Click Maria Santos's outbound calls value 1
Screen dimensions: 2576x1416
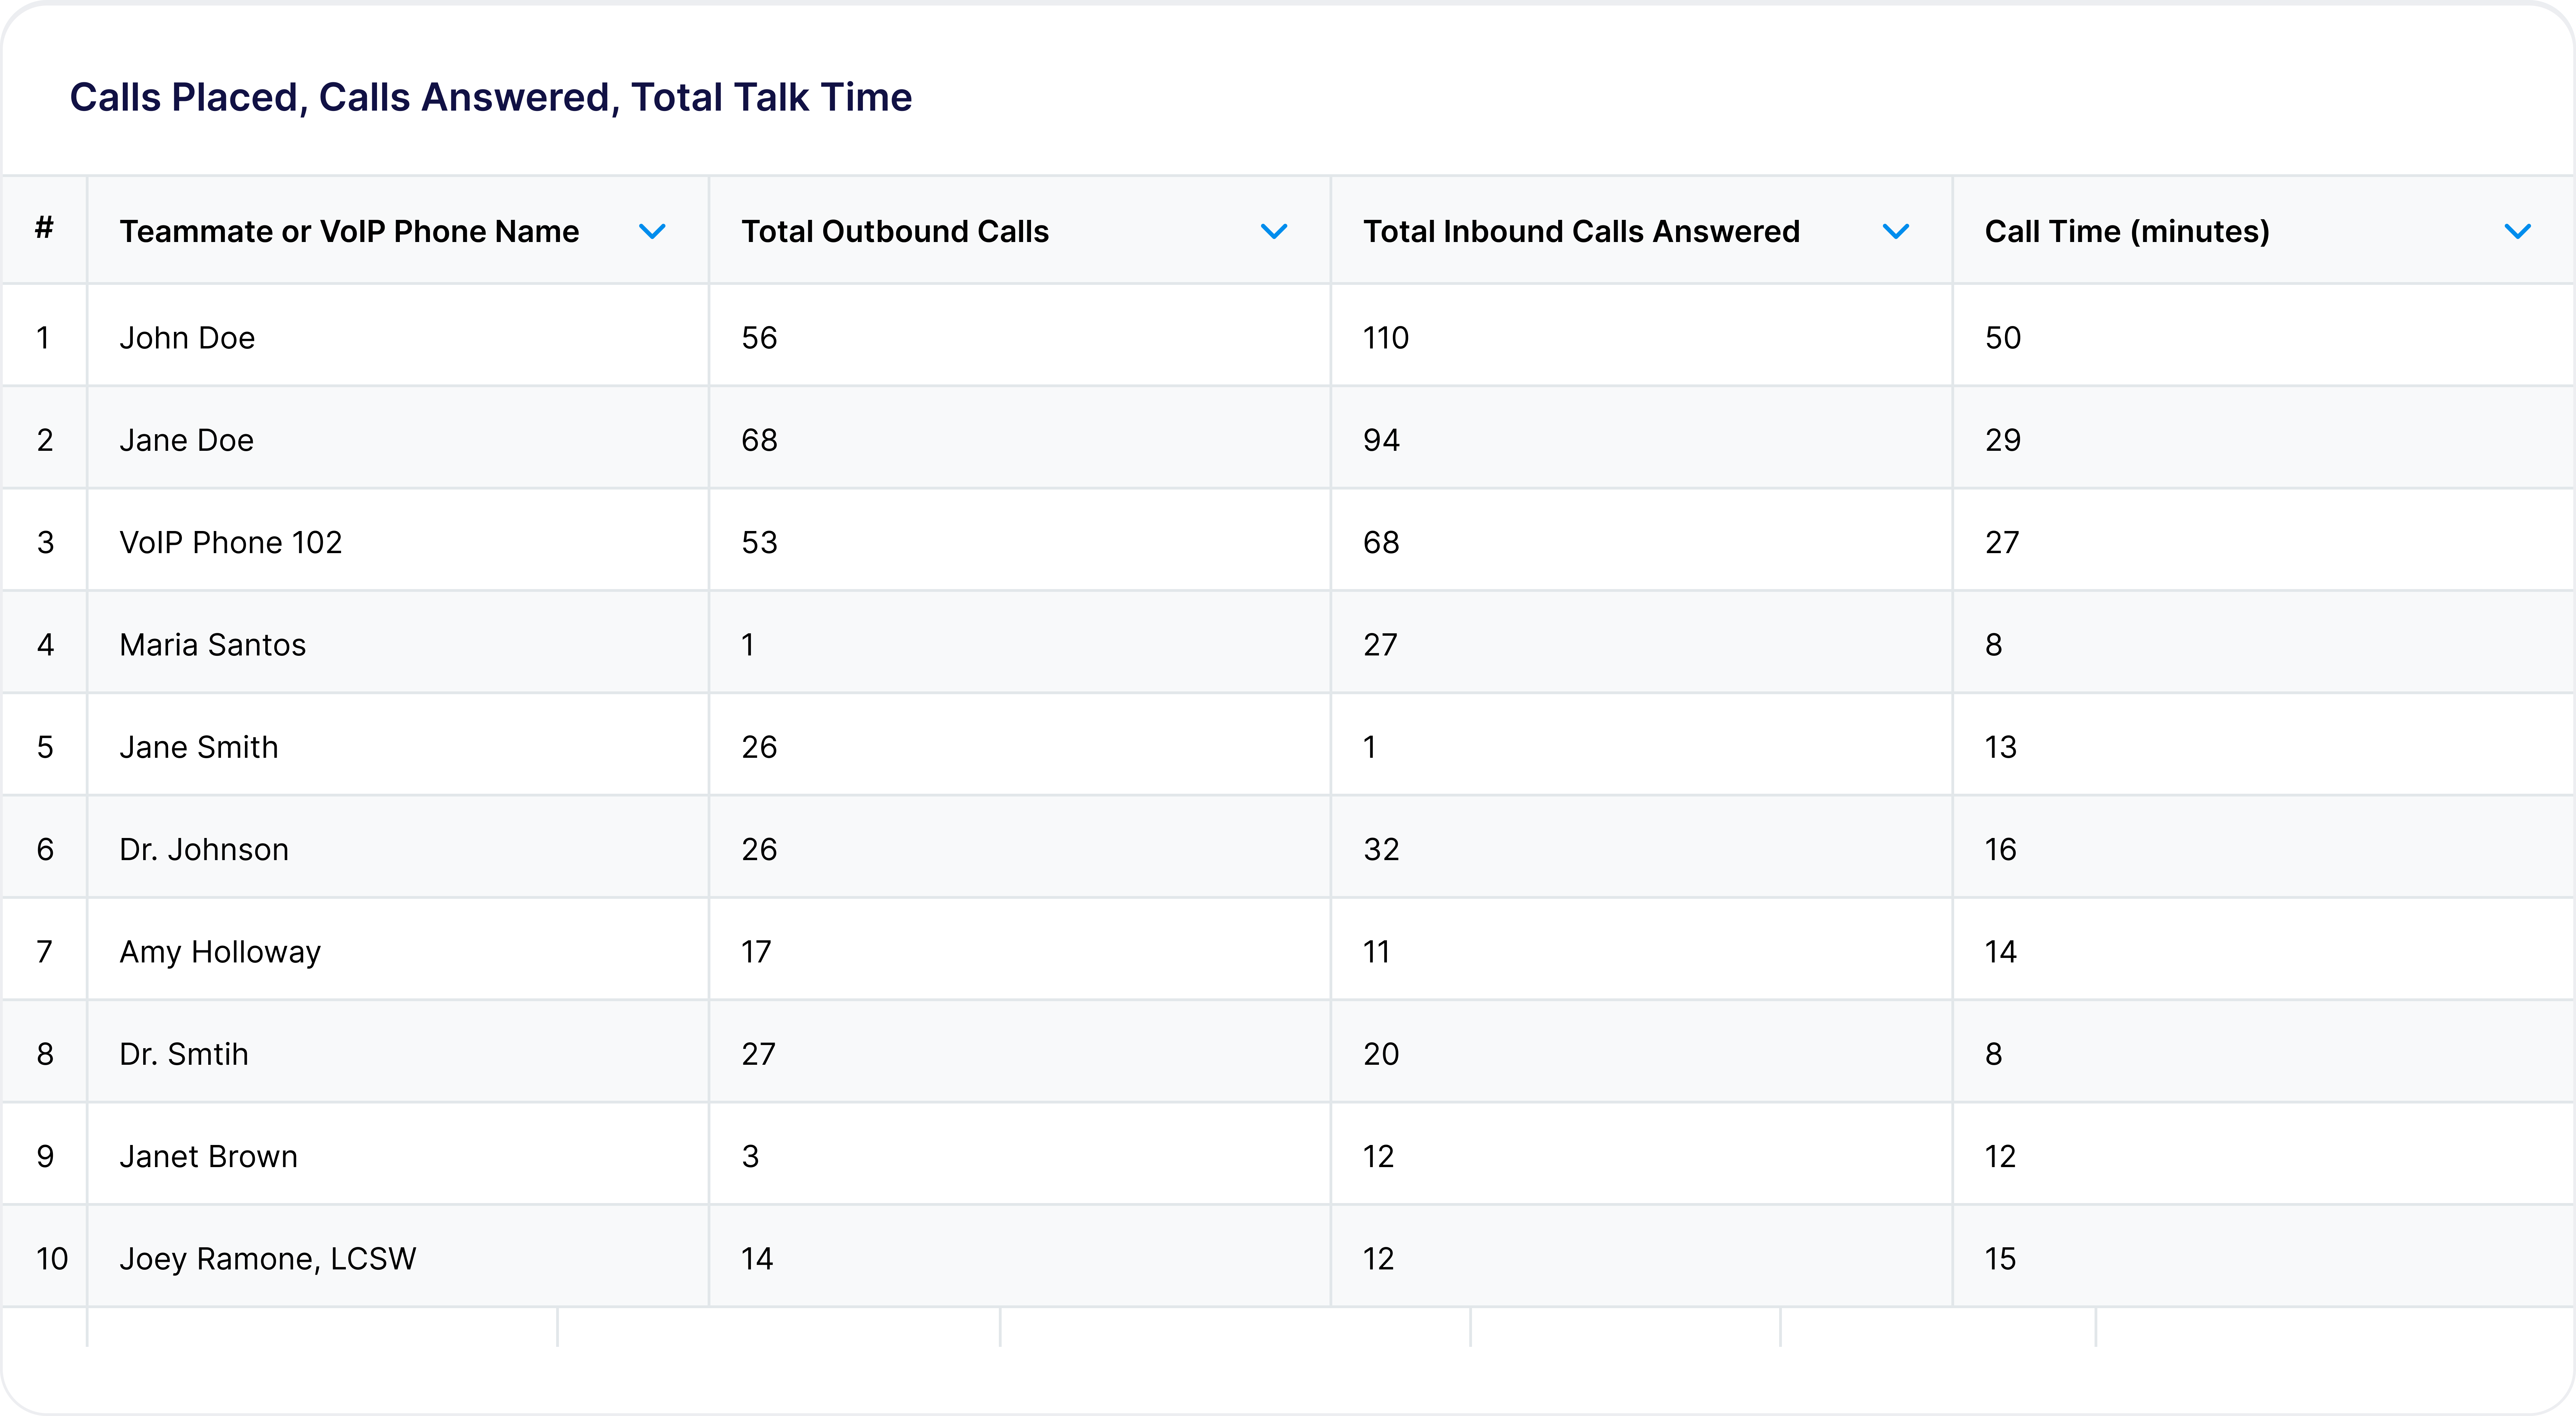point(748,644)
